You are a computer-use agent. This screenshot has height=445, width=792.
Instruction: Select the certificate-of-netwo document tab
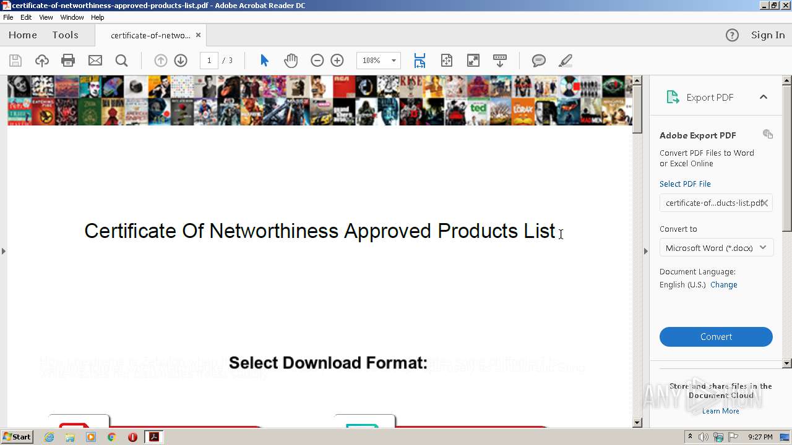(150, 35)
